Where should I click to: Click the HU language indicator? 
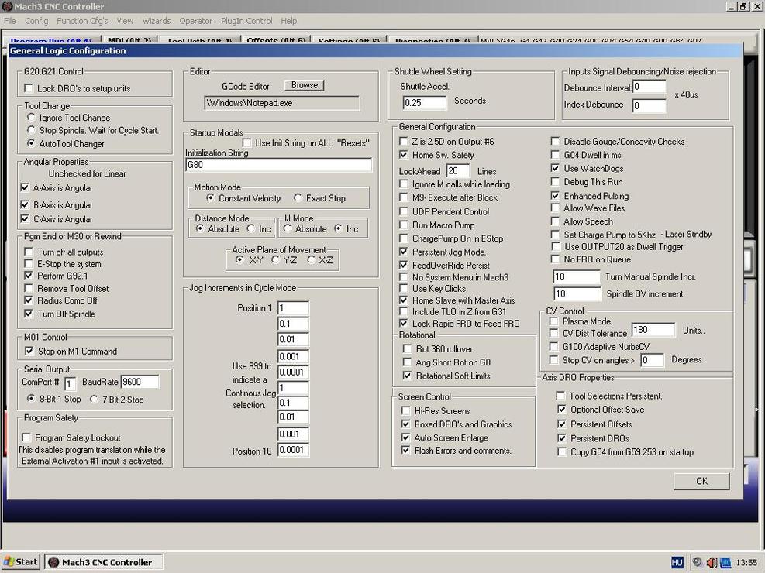pos(677,562)
